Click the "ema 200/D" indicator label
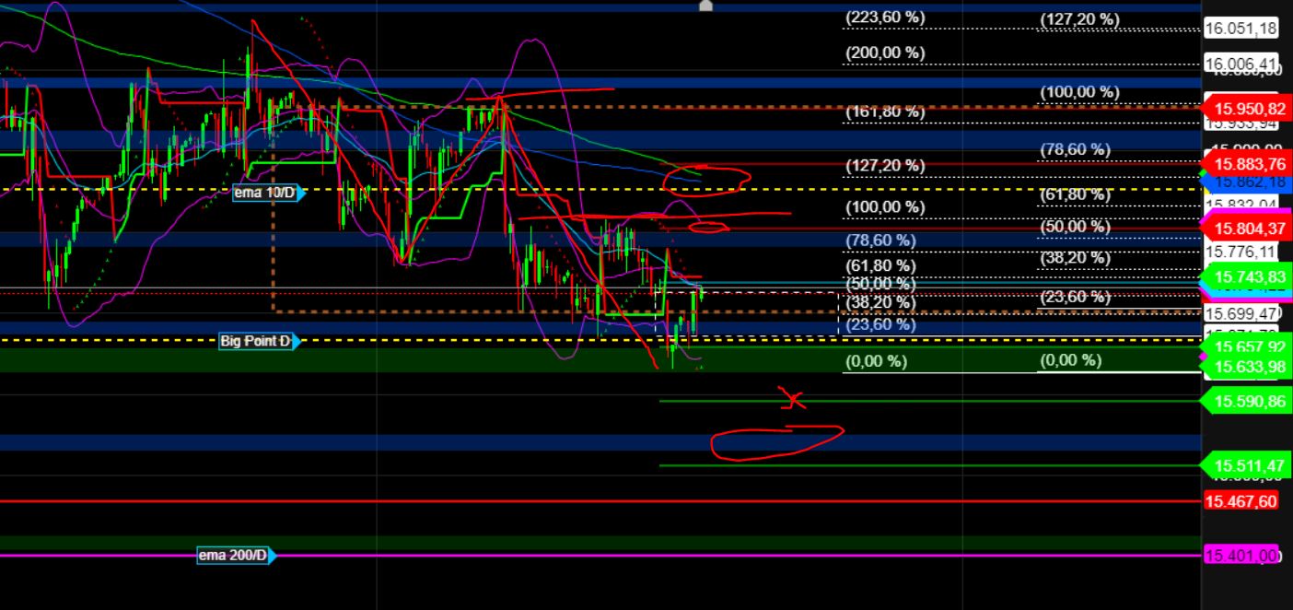The height and width of the screenshot is (610, 1293). (x=233, y=555)
